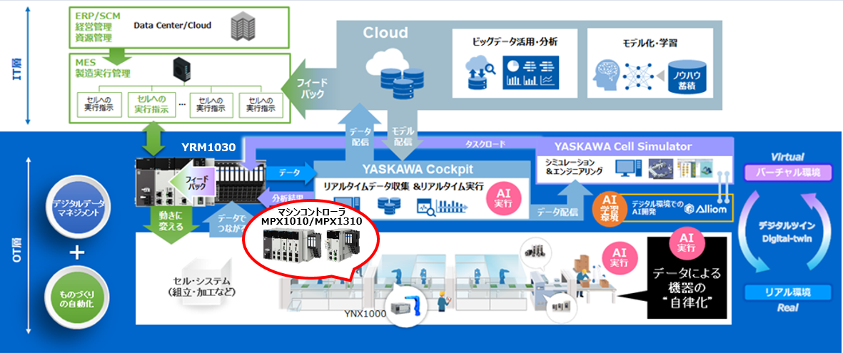Viewport: 843px width, 353px height.
Task: Click the バーチャル環境 label button
Action: pos(787,173)
